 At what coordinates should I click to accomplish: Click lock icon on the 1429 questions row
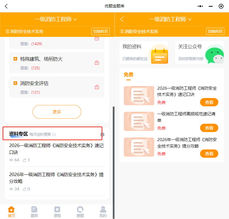pos(97,39)
